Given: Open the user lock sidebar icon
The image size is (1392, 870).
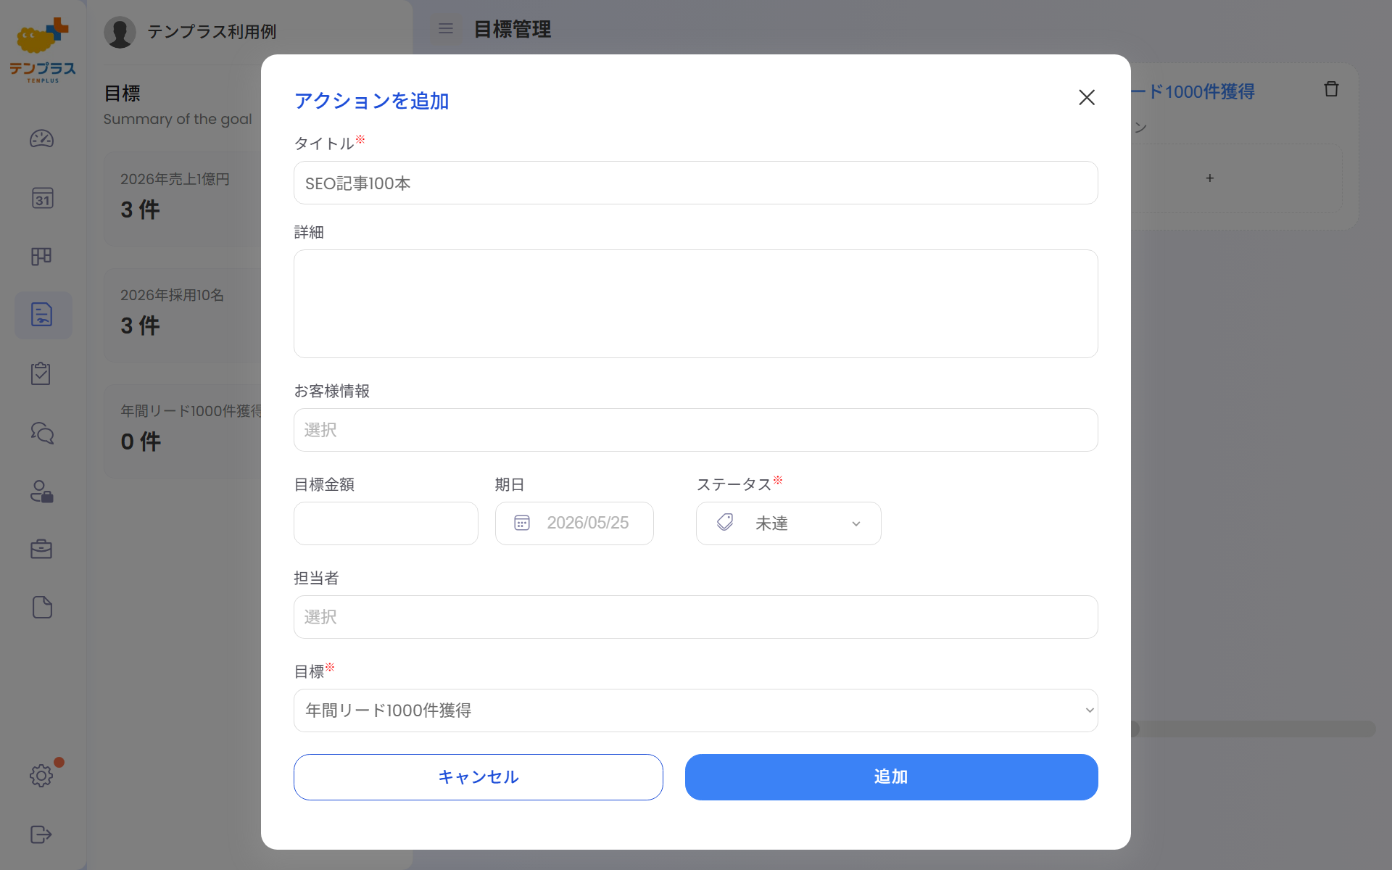Looking at the screenshot, I should click(41, 492).
